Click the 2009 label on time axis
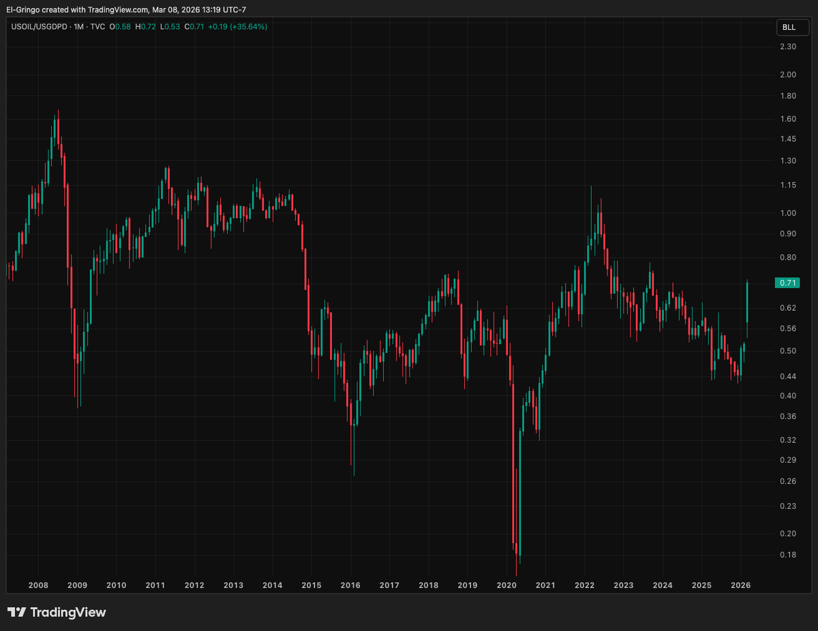 (77, 585)
